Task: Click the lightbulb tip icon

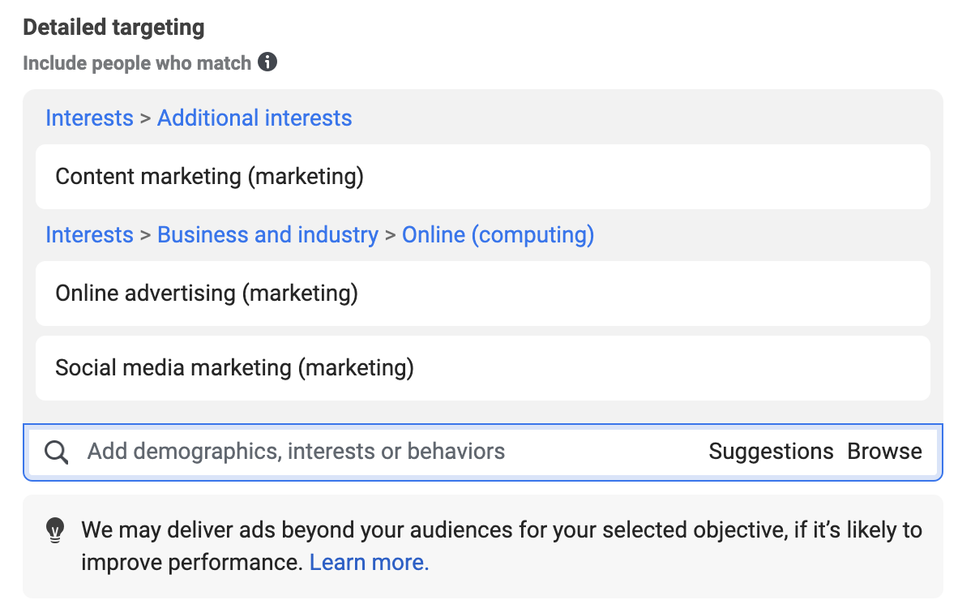Action: click(x=55, y=530)
